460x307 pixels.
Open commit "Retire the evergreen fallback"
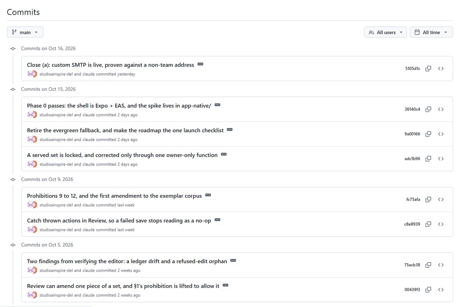125,130
